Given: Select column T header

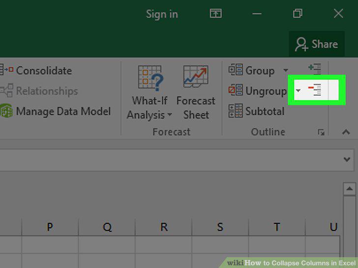Looking at the screenshot, I should tap(277, 227).
